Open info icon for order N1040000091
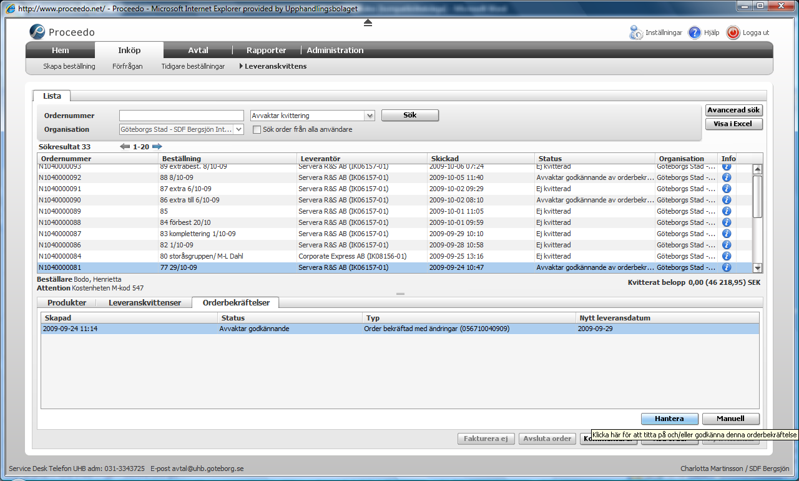The image size is (799, 481). pyautogui.click(x=727, y=189)
